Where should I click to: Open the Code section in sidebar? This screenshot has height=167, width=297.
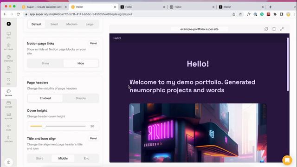[8, 128]
